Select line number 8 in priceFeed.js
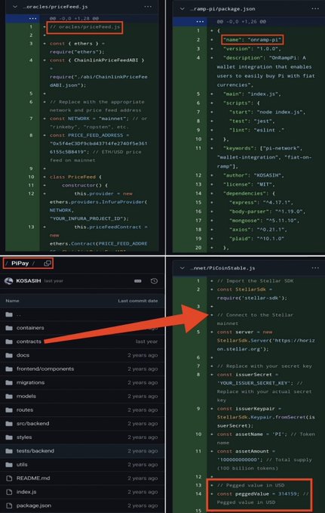The image size is (325, 513). (x=31, y=135)
